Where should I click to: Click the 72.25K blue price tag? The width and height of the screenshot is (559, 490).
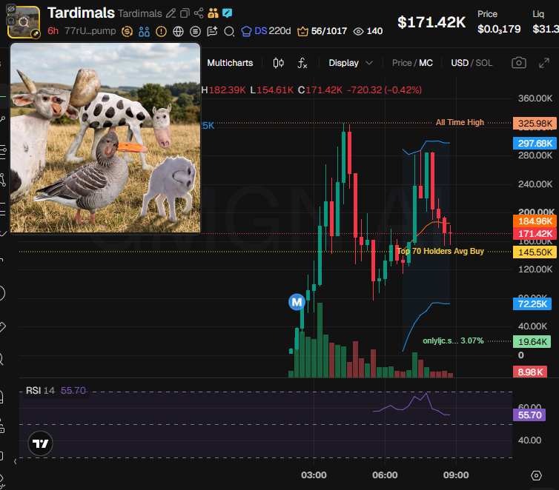click(532, 304)
